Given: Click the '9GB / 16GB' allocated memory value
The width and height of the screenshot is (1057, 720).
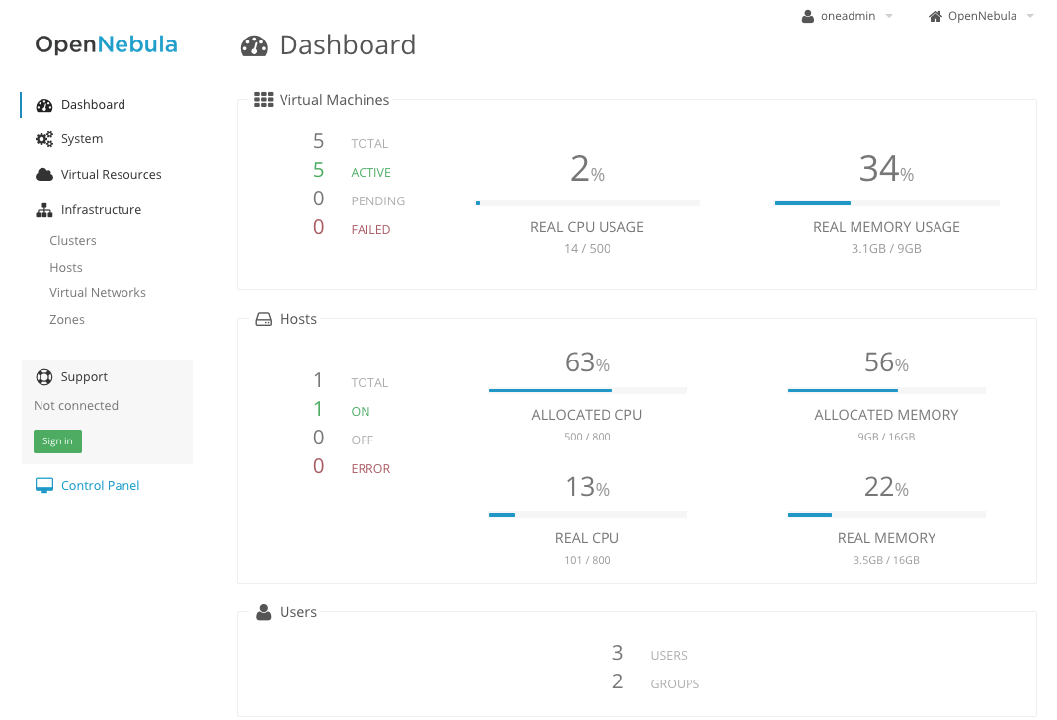Looking at the screenshot, I should (886, 437).
